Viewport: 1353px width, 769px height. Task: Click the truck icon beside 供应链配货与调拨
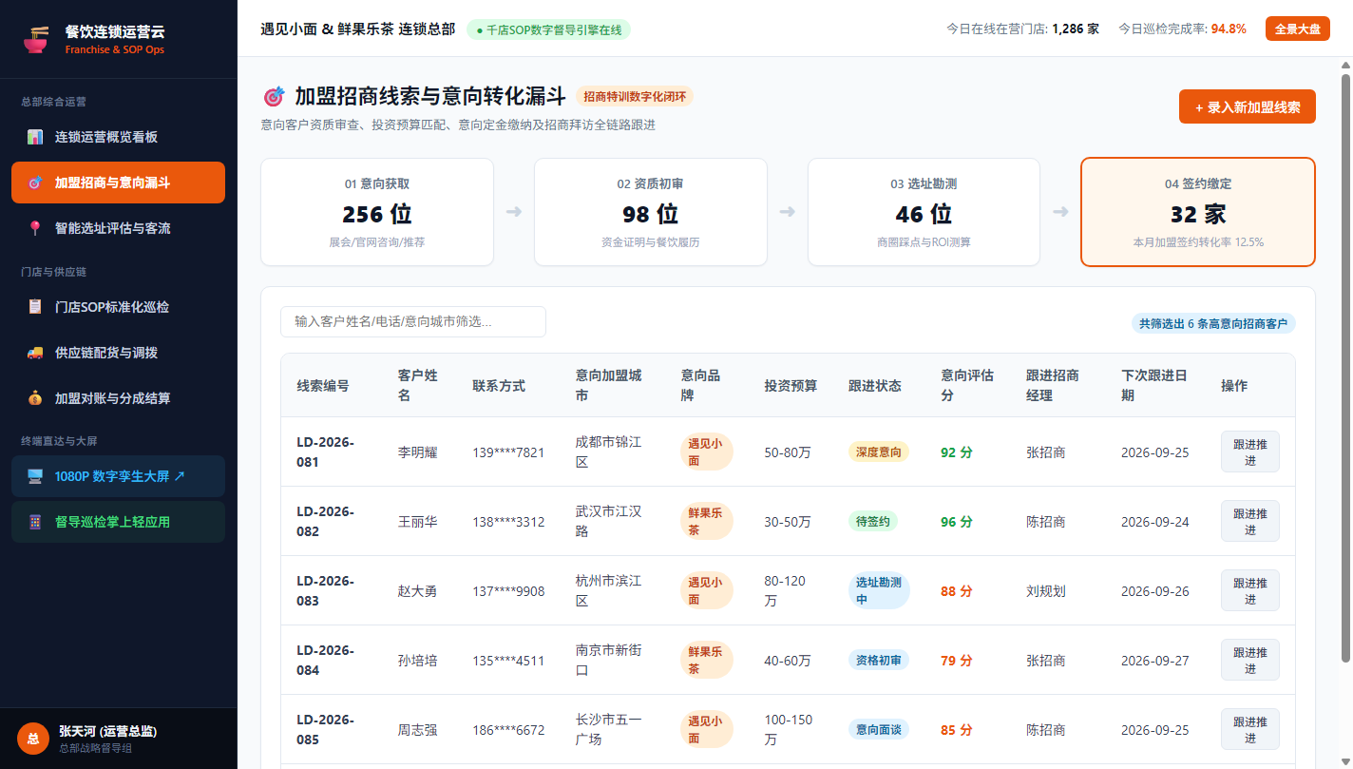[x=35, y=353]
